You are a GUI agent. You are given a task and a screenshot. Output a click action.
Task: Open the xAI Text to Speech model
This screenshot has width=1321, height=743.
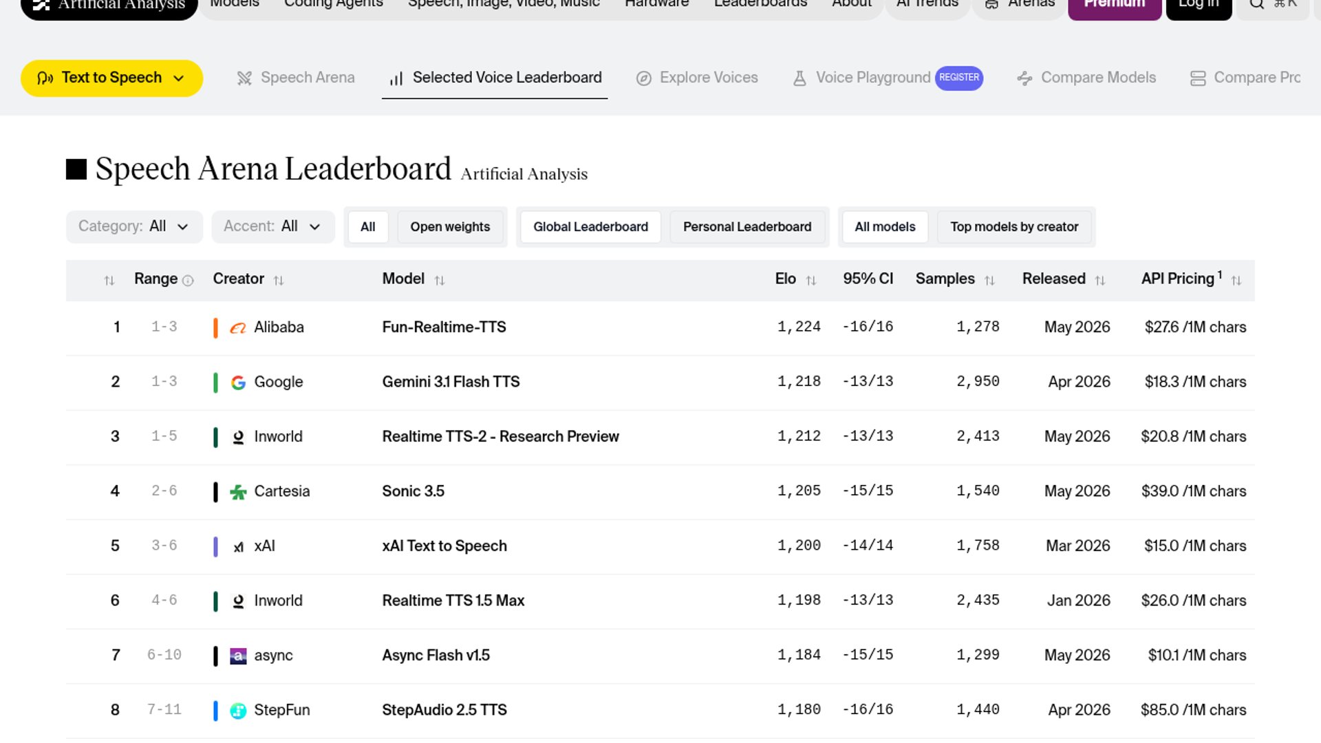tap(444, 546)
